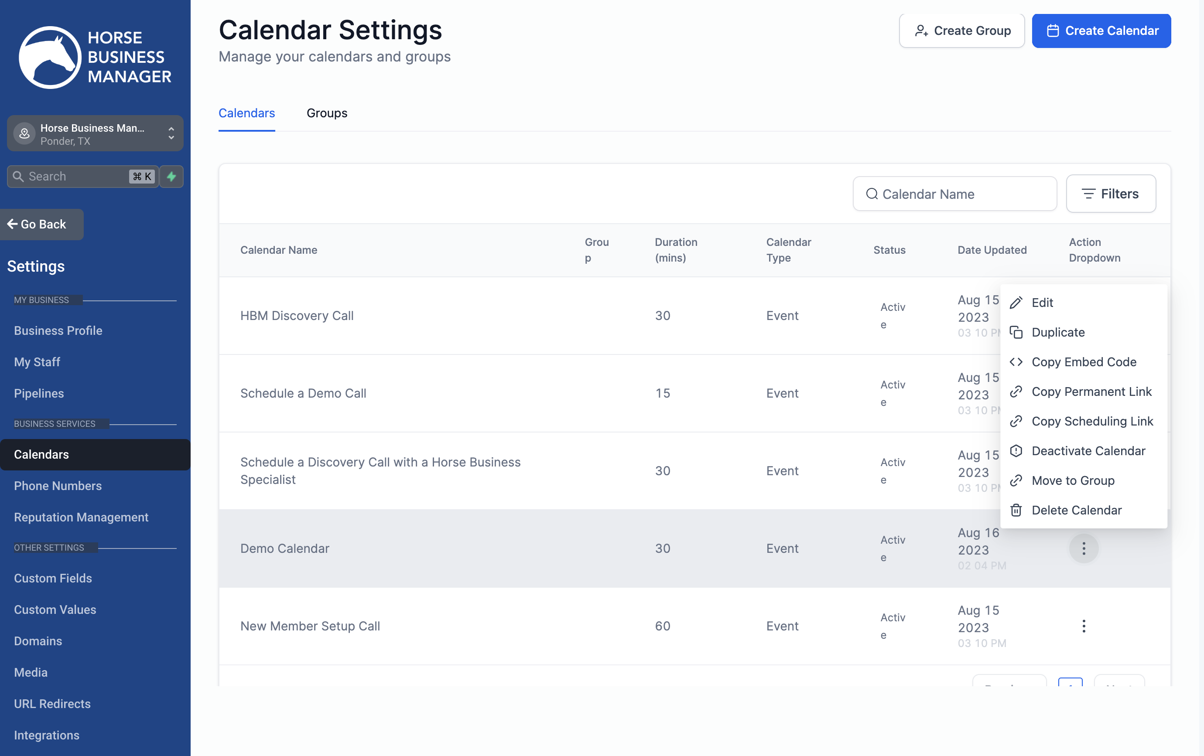
Task: Select Copy Permanent Link option
Action: click(x=1084, y=391)
